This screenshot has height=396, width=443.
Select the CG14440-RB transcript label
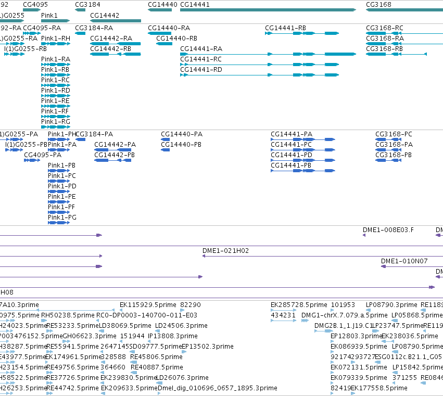tap(176, 39)
